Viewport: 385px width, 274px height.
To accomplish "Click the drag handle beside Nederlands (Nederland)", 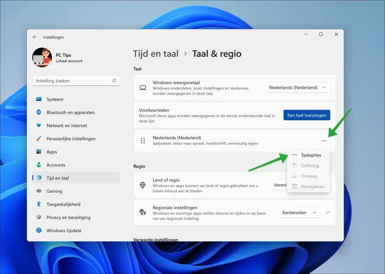I will tap(143, 141).
